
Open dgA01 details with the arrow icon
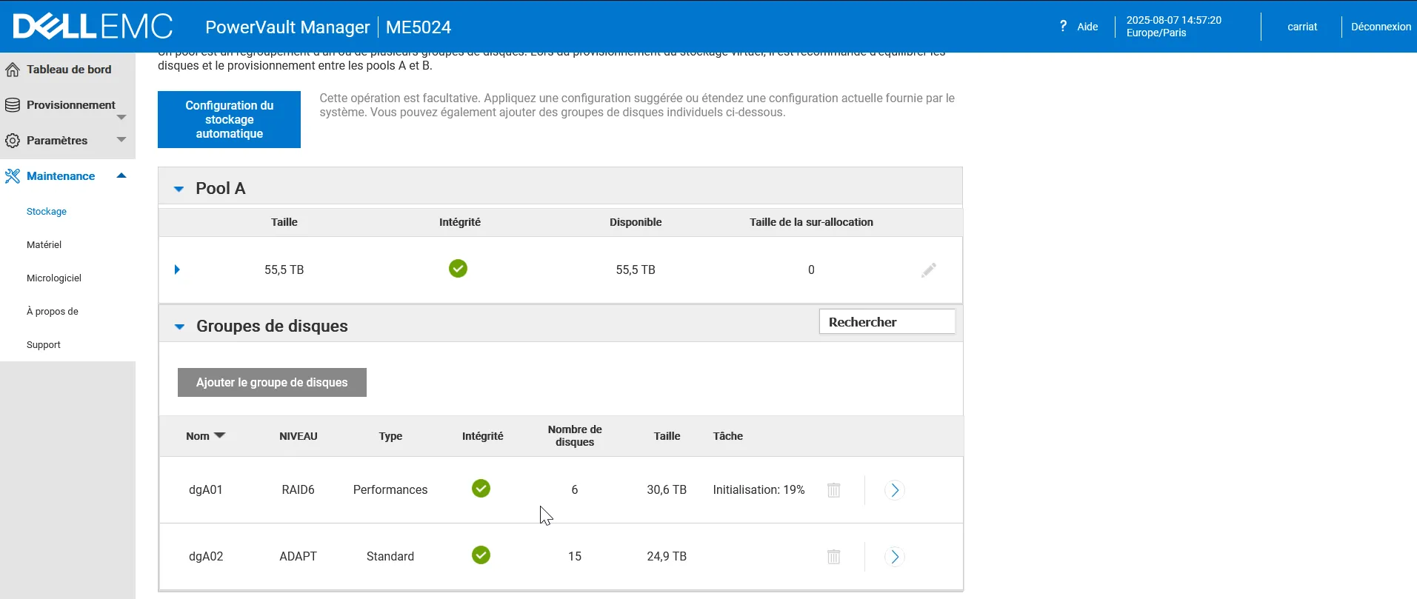[x=894, y=490]
